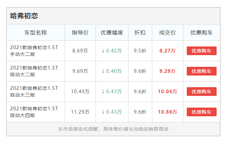This screenshot has height=142, width=228.
Task: Click the 折扣 column header
Action: [140, 32]
